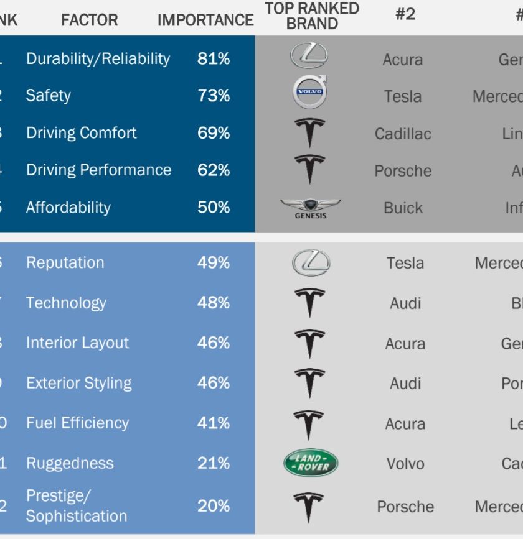Viewport: 523px width, 539px height.
Task: Click the TOP RANKED BRAND column header
Action: click(312, 16)
